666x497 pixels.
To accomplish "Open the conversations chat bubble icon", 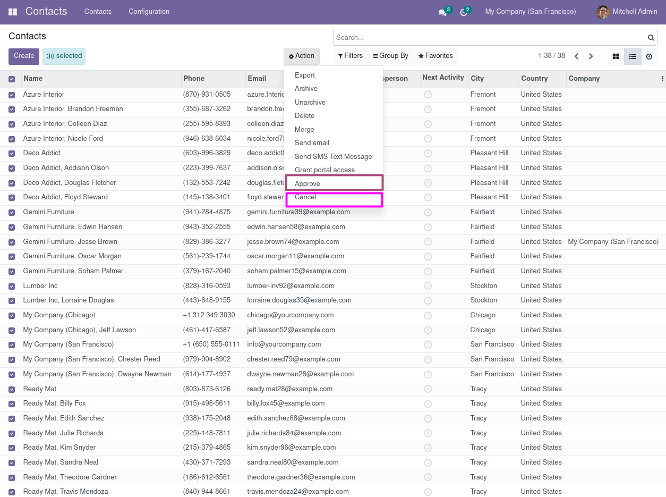I will 442,12.
